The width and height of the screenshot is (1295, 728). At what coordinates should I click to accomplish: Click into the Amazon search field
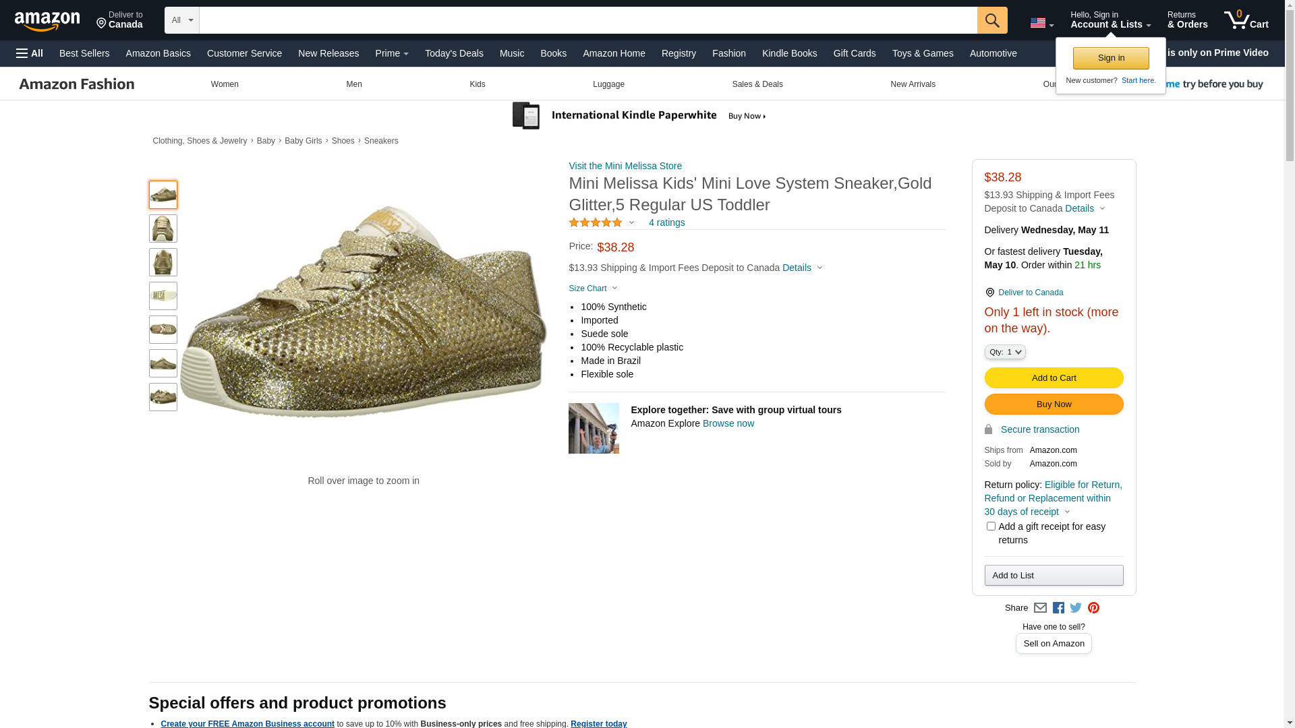(x=587, y=20)
